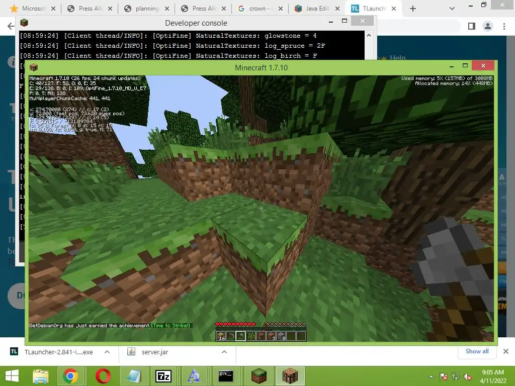
Task: Close the Java Edition browser tab
Action: (337, 9)
